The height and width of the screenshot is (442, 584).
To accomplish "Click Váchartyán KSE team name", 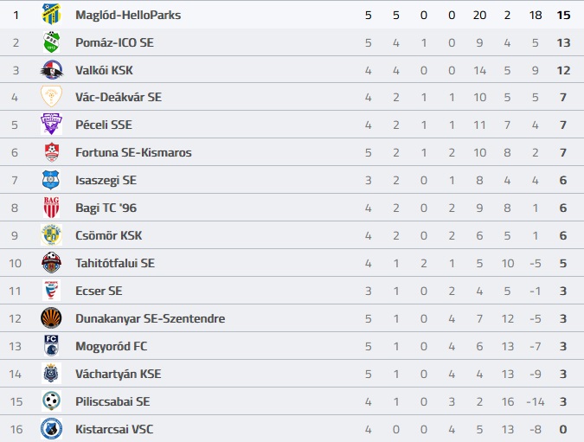I will [x=118, y=374].
